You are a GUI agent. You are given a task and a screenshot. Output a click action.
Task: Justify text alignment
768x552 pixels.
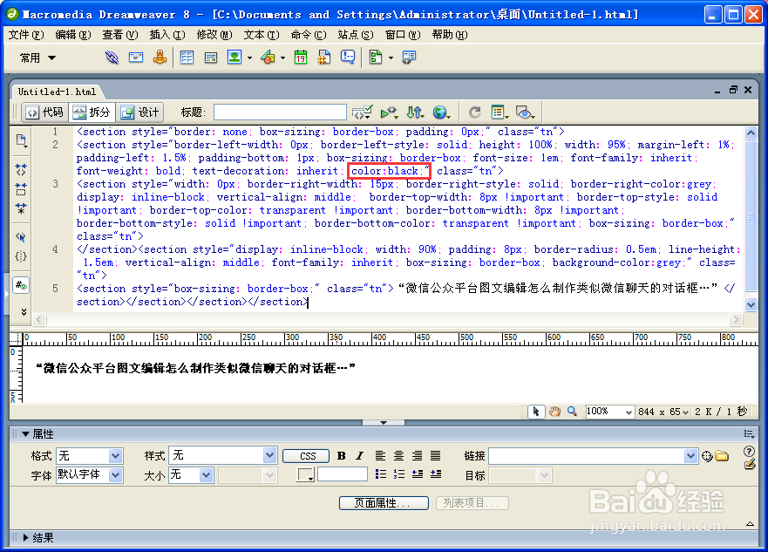coord(435,456)
